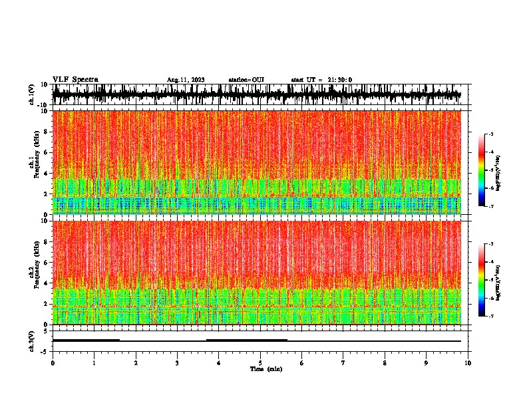Click the log(PSD) unit label beside ch.1 color bar
Viewport: 527px width, 407px height.
tap(498, 174)
